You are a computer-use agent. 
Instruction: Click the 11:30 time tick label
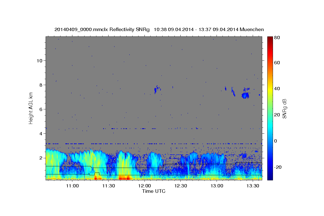109,186
